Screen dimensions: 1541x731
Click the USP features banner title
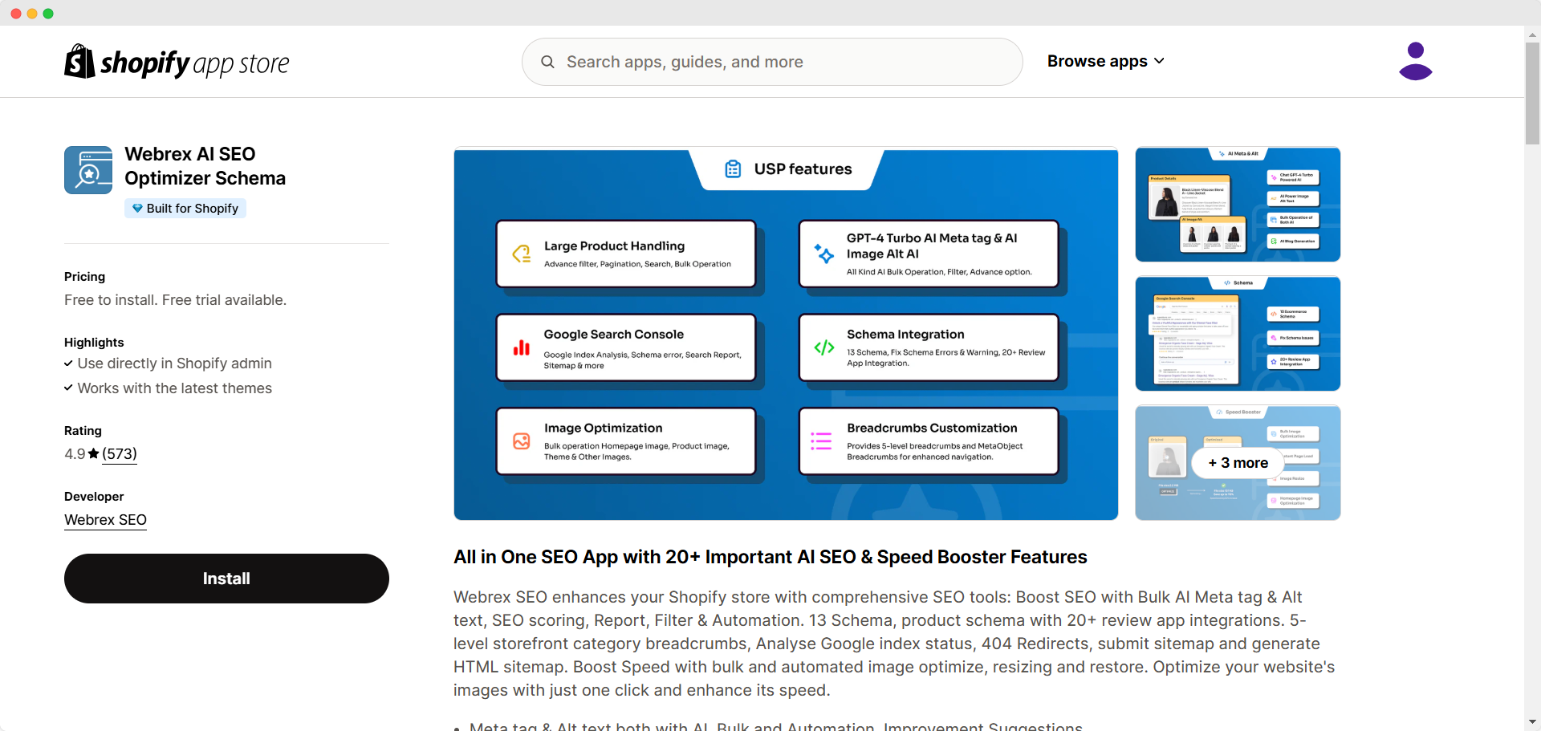[x=803, y=169]
